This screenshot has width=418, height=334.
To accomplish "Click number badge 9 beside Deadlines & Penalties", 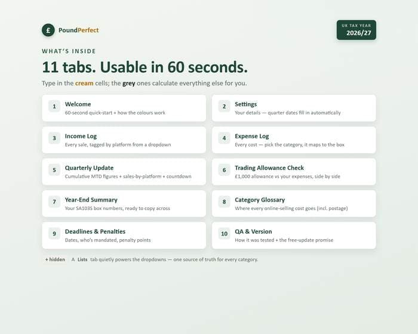I will coord(54,234).
